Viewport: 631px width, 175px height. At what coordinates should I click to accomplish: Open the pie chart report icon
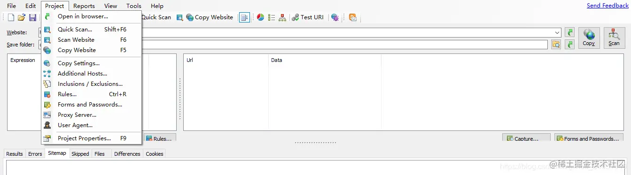point(261,17)
